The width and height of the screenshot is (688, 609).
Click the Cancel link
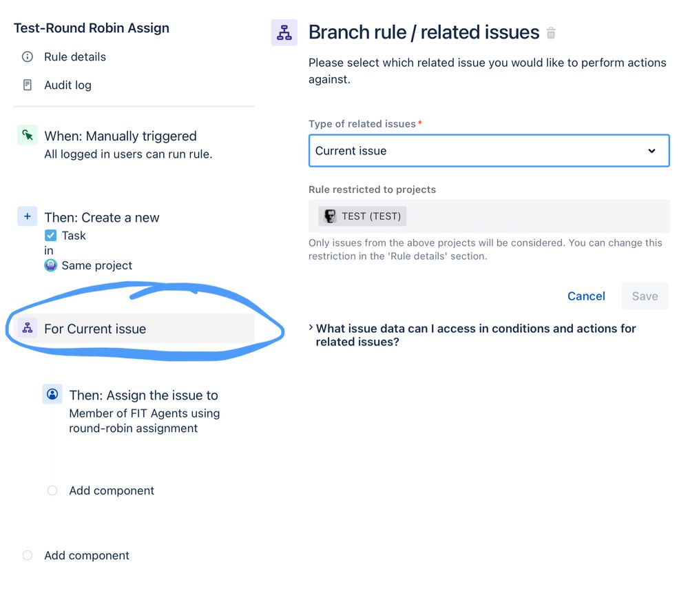[x=586, y=296]
